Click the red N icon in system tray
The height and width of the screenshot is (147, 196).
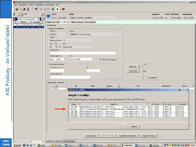(188, 145)
